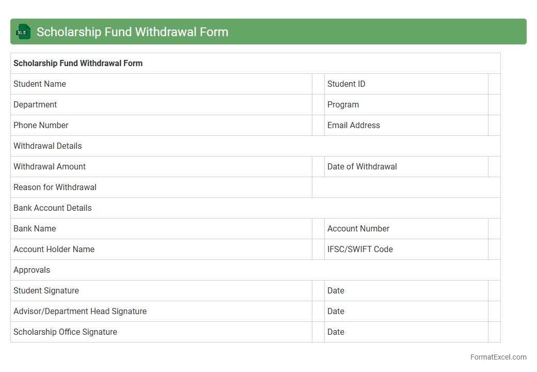Click the Reason for Withdrawal cell
This screenshot has height=372, width=537.
pos(161,188)
